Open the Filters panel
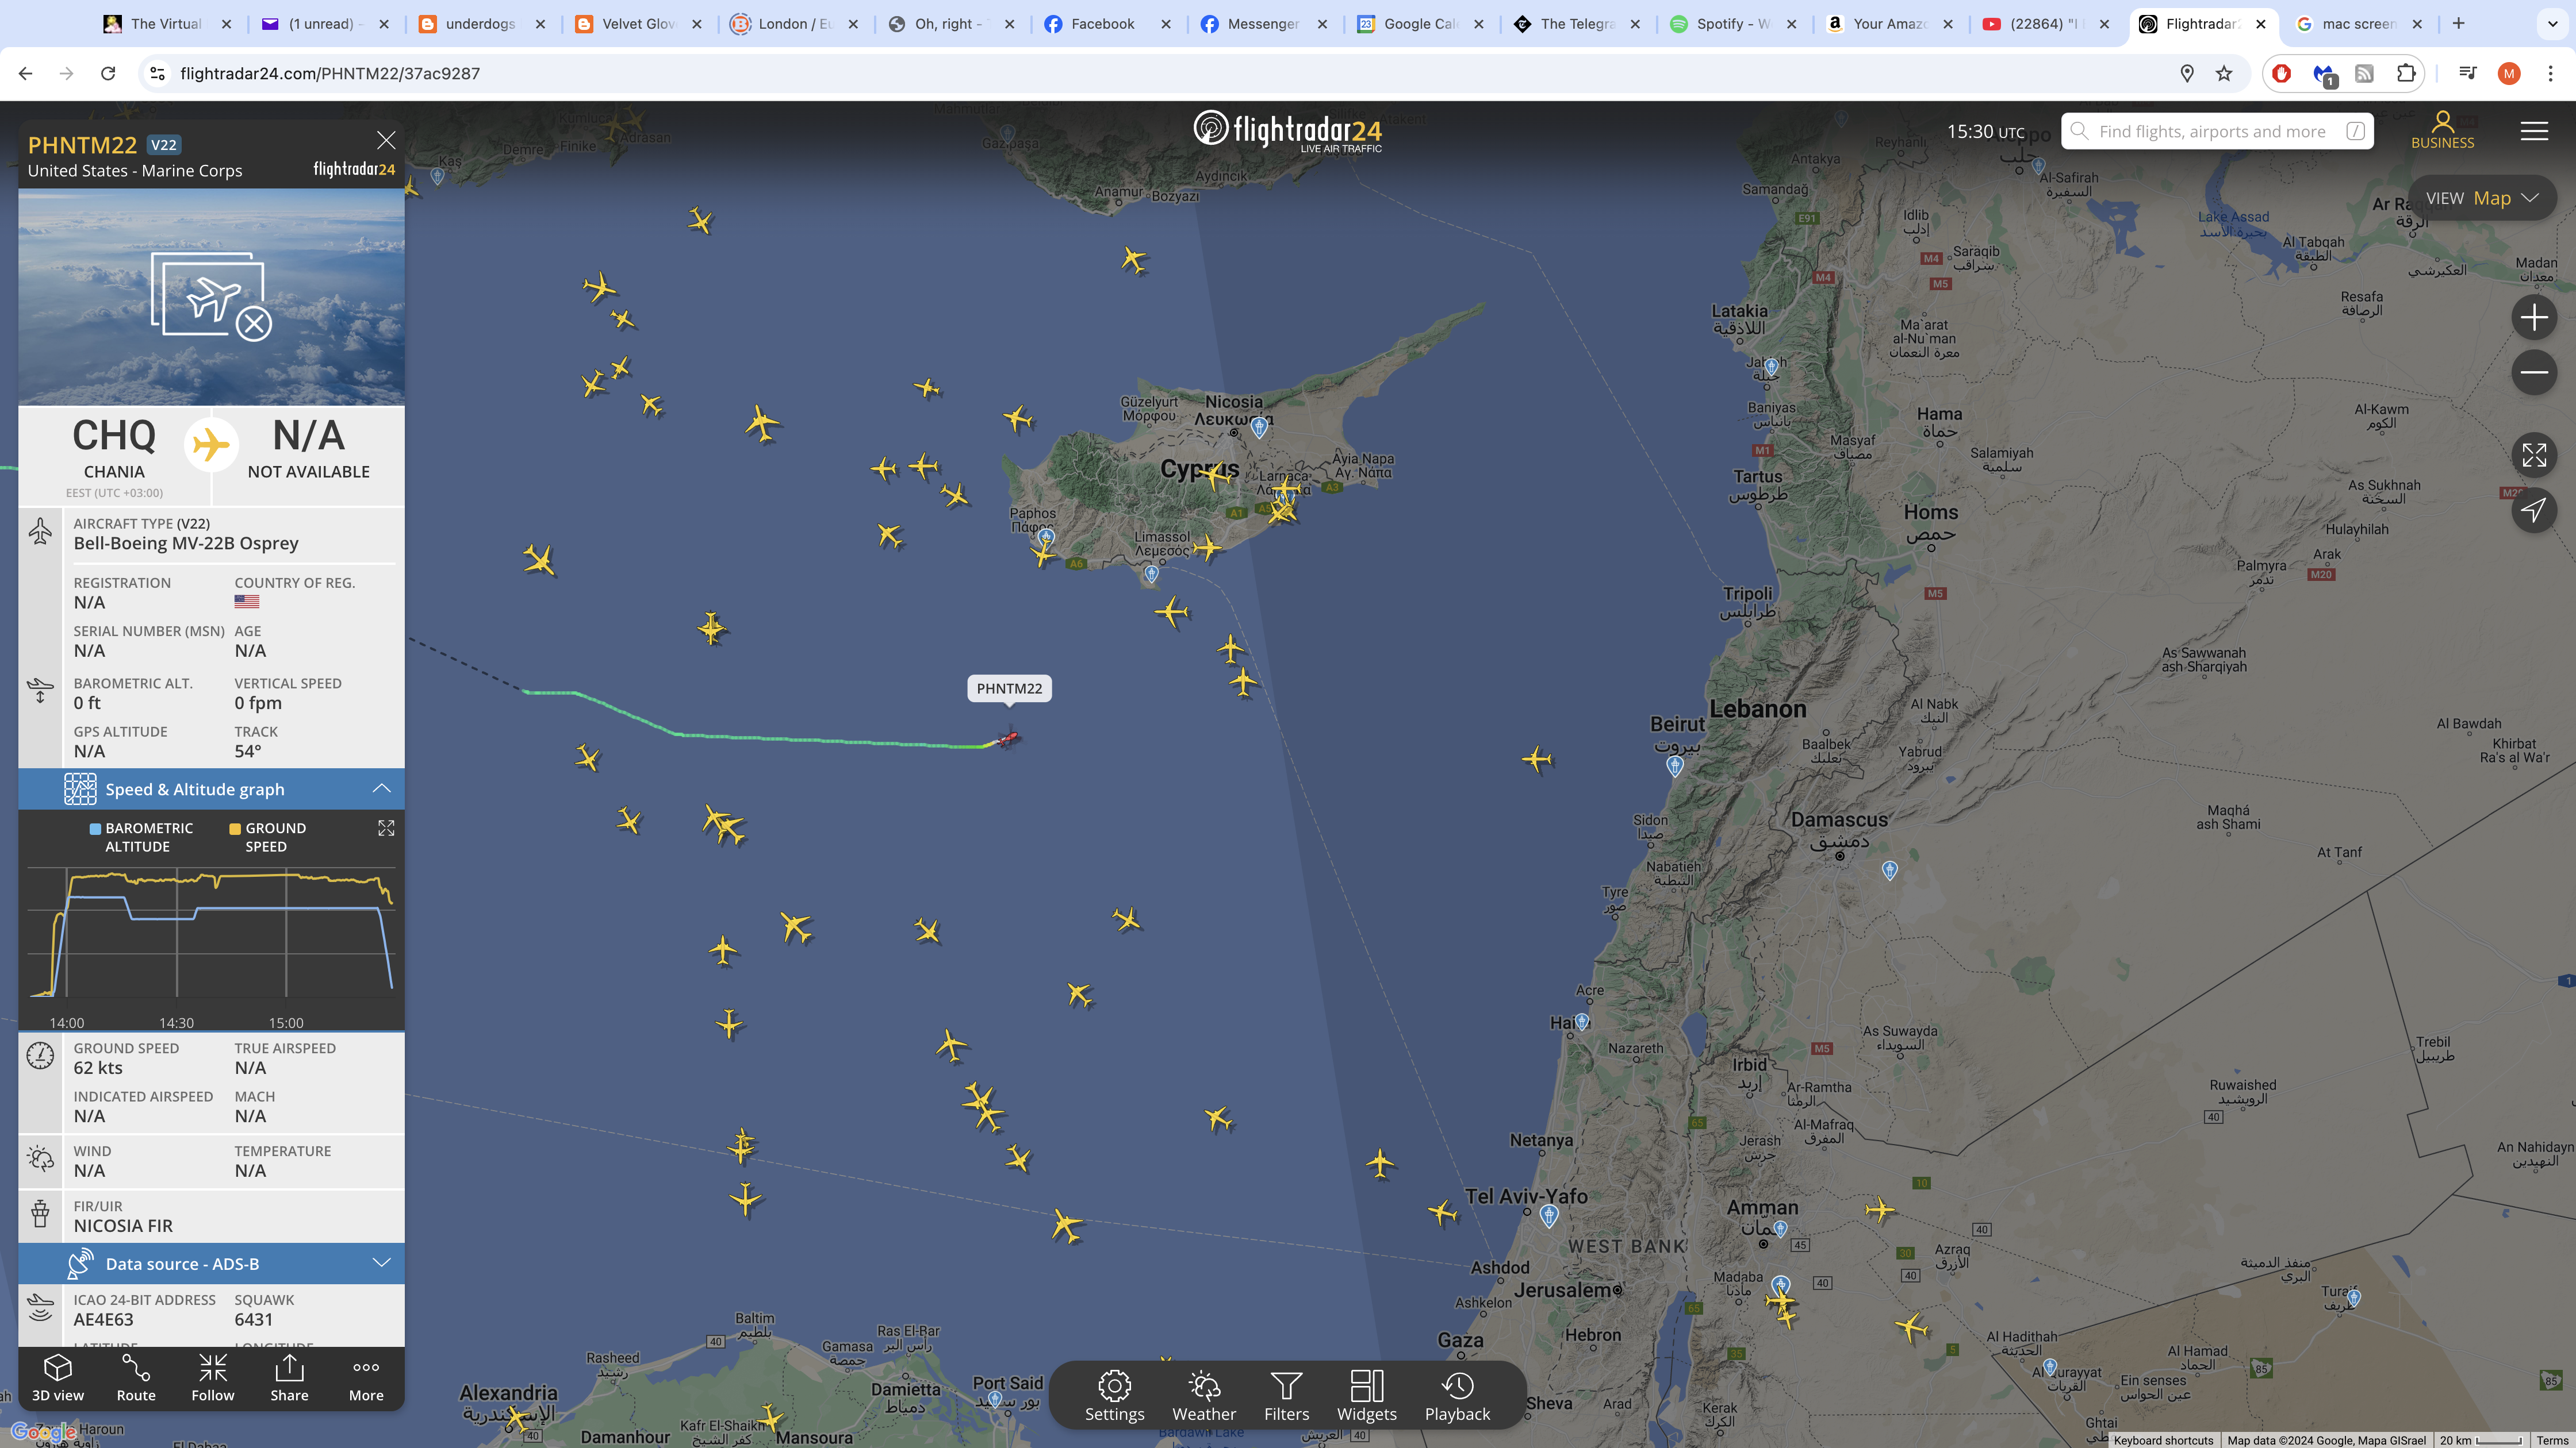 (x=1286, y=1396)
